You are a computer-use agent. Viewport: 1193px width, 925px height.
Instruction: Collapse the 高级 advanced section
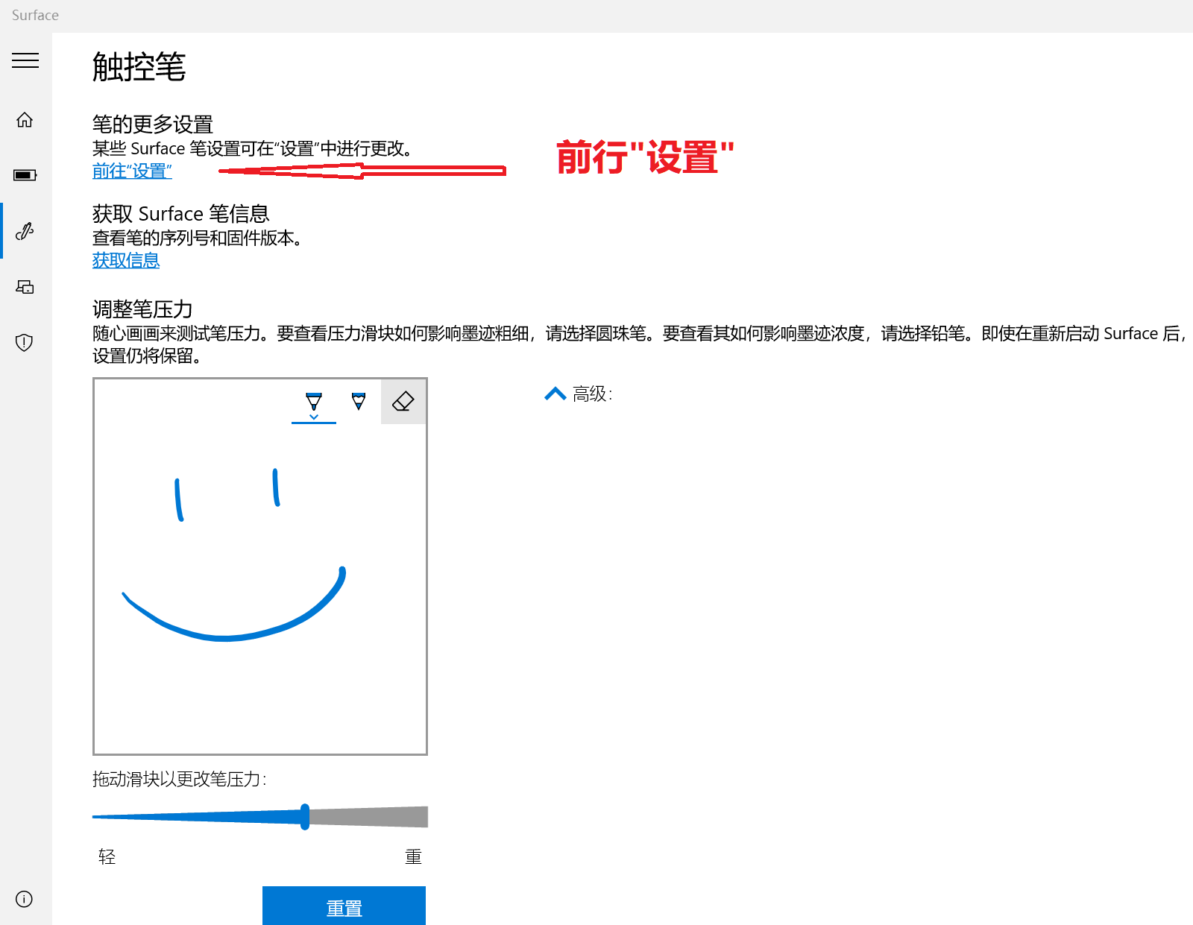click(x=554, y=393)
